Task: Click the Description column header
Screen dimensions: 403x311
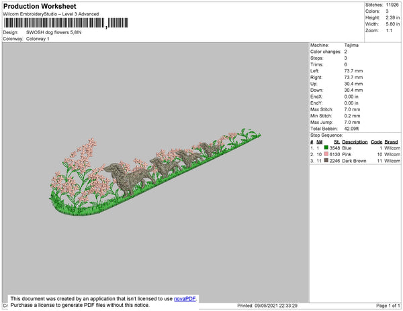Action: 355,142
